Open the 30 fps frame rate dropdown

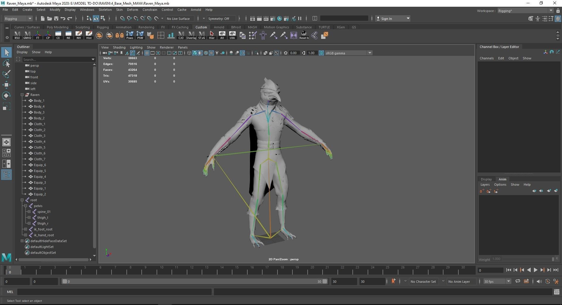pyautogui.click(x=497, y=281)
